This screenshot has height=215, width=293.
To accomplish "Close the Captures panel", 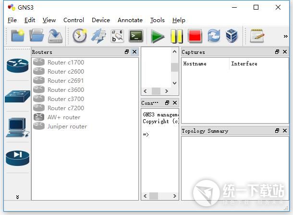I will tap(285, 52).
